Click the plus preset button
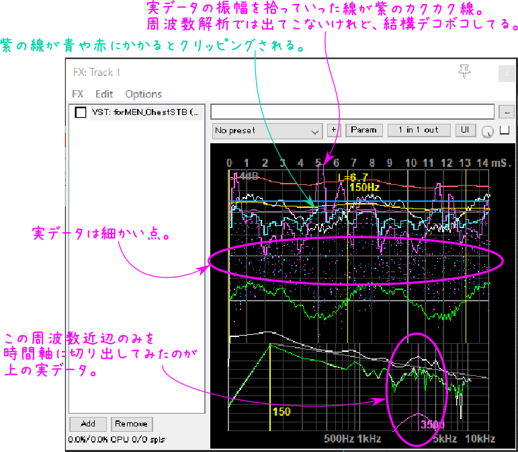This screenshot has height=452, width=518. 334,130
